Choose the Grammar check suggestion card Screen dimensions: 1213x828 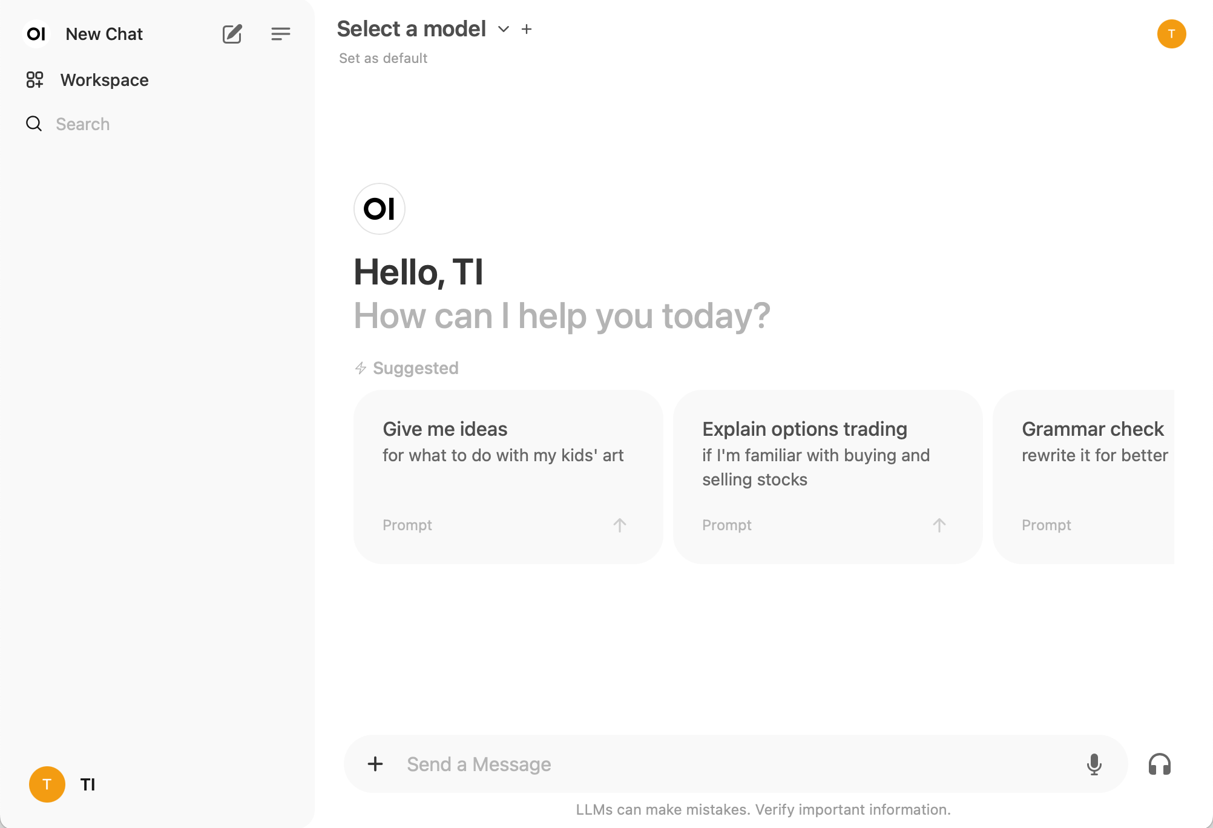pos(1083,476)
